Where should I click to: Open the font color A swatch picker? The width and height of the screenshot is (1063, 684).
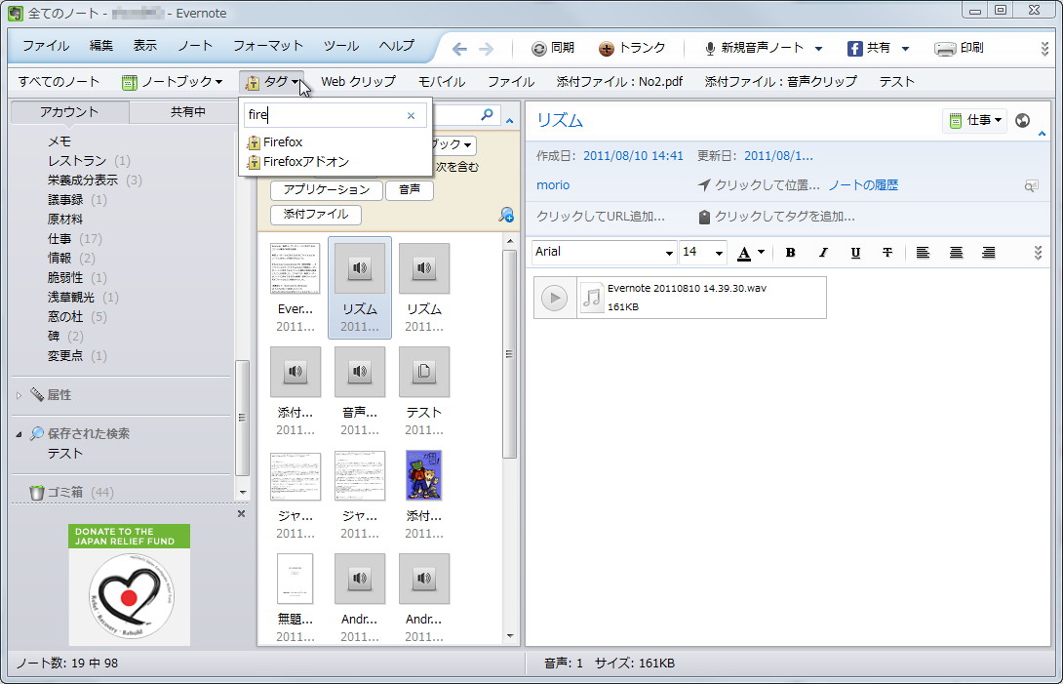[746, 252]
